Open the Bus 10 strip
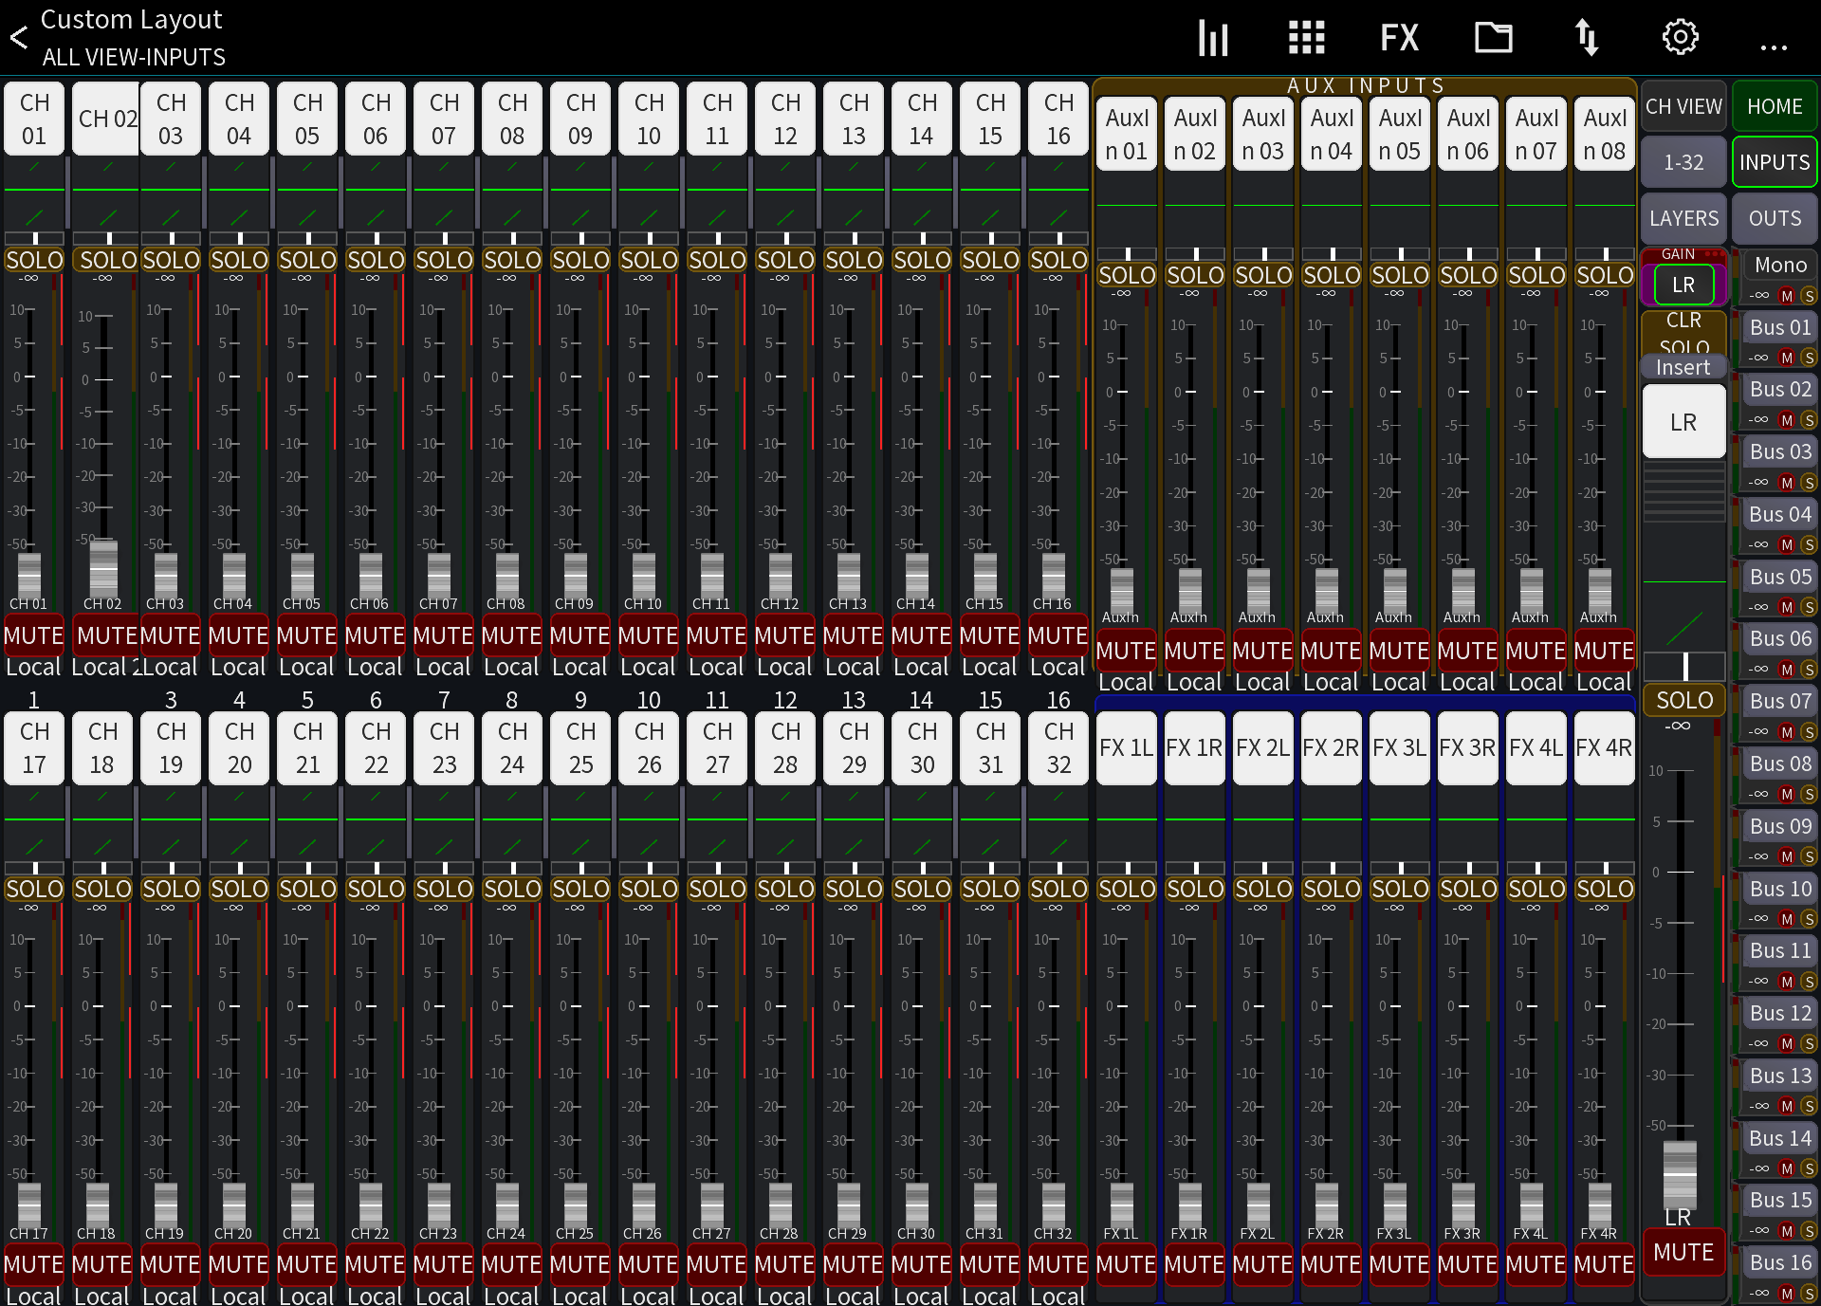1821x1306 pixels. [1780, 889]
